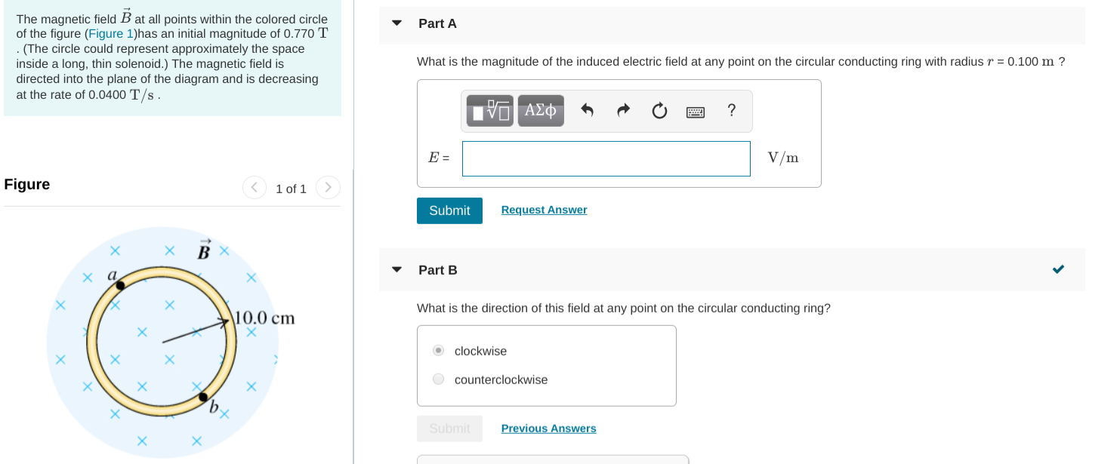
Task: Collapse the Part B section
Action: click(x=396, y=269)
